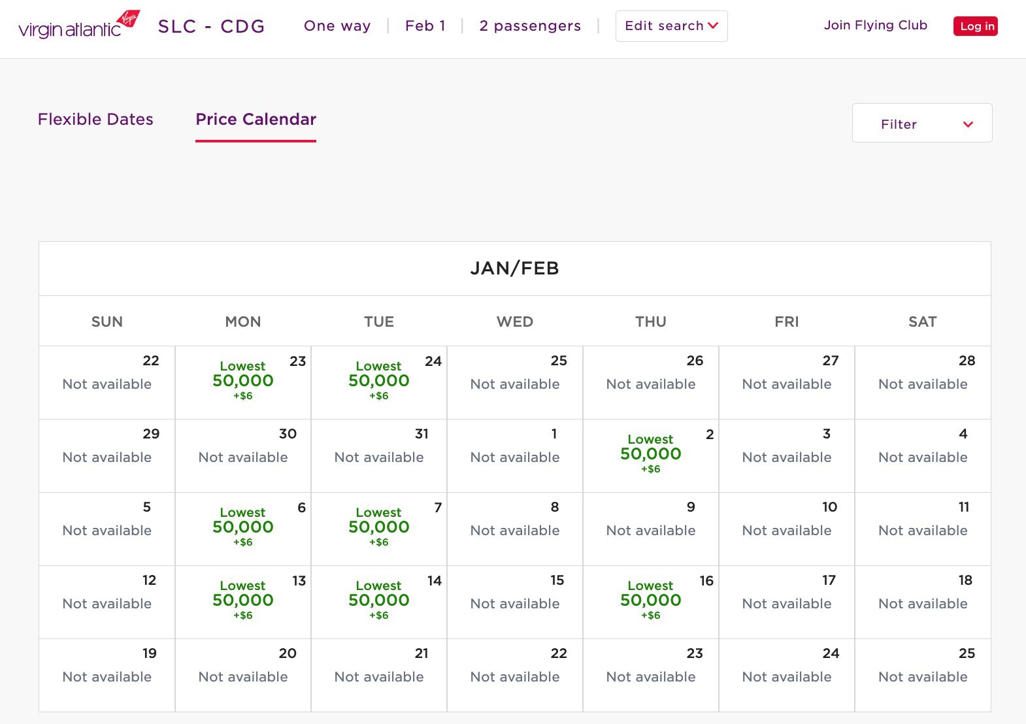Image resolution: width=1026 pixels, height=724 pixels.
Task: Click the Feb 1 date label
Action: click(x=425, y=26)
